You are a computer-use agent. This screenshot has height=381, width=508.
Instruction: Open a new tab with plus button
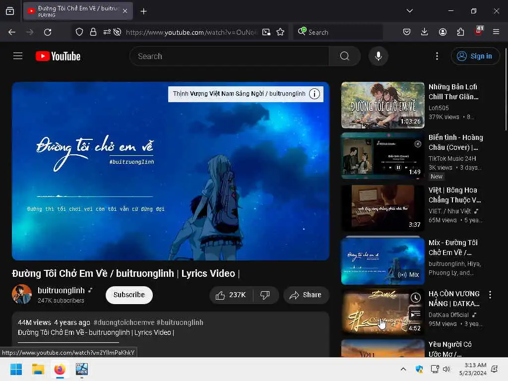pyautogui.click(x=143, y=11)
